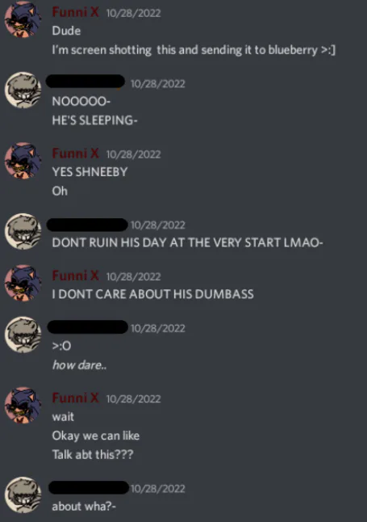
Task: Click the avatar beside the "about wha?-" message
Action: (23, 495)
